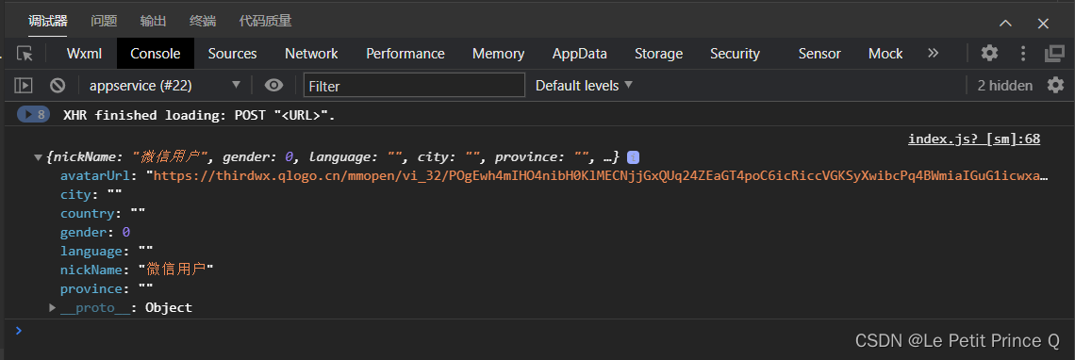This screenshot has width=1075, height=360.
Task: Show the object info badge icon
Action: 634,157
